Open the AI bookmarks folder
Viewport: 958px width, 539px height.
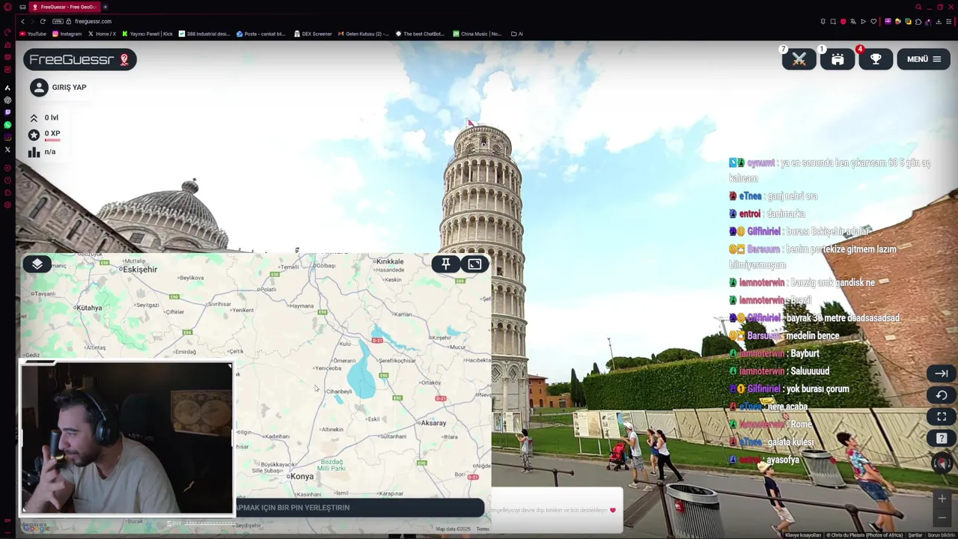[517, 34]
